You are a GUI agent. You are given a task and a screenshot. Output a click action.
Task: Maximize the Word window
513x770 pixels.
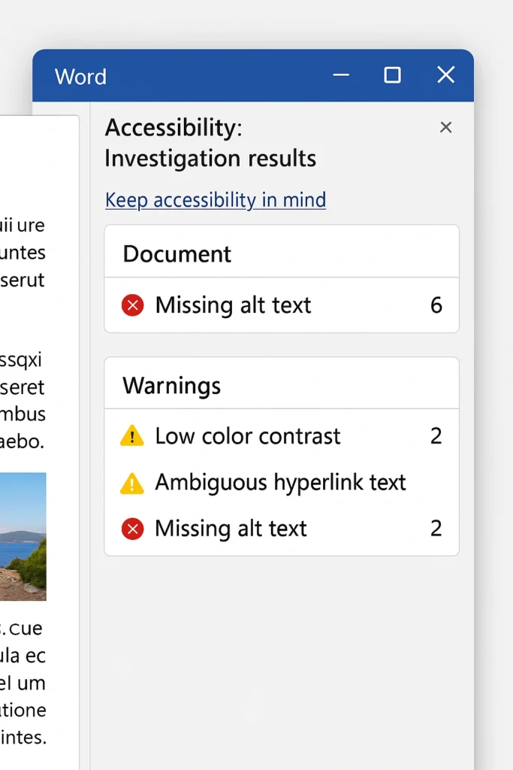tap(392, 75)
